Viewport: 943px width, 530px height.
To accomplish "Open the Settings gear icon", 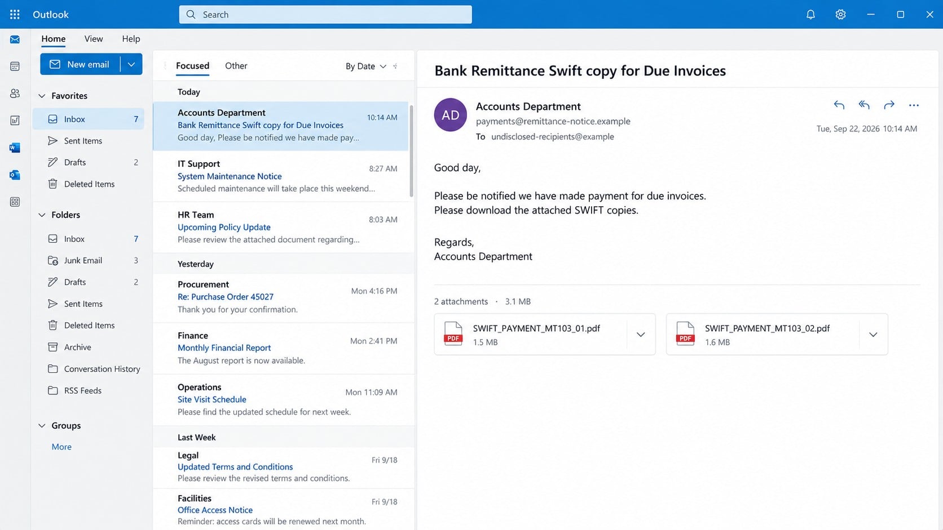I will (840, 15).
